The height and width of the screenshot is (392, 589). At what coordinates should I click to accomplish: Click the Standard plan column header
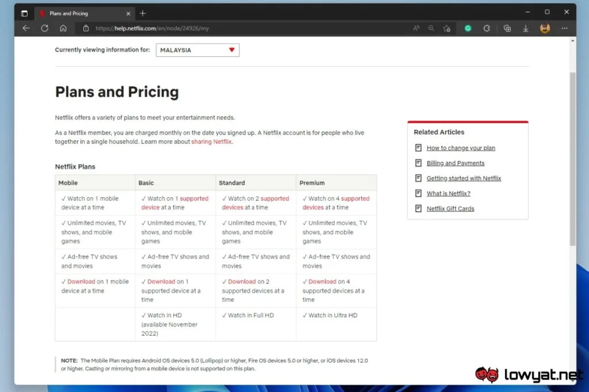(x=256, y=183)
